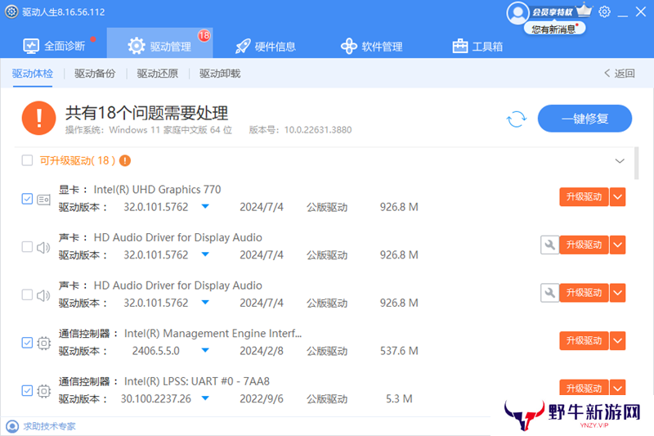This screenshot has height=436, width=654.
Task: Switch to 全面诊断 tab
Action: point(54,46)
